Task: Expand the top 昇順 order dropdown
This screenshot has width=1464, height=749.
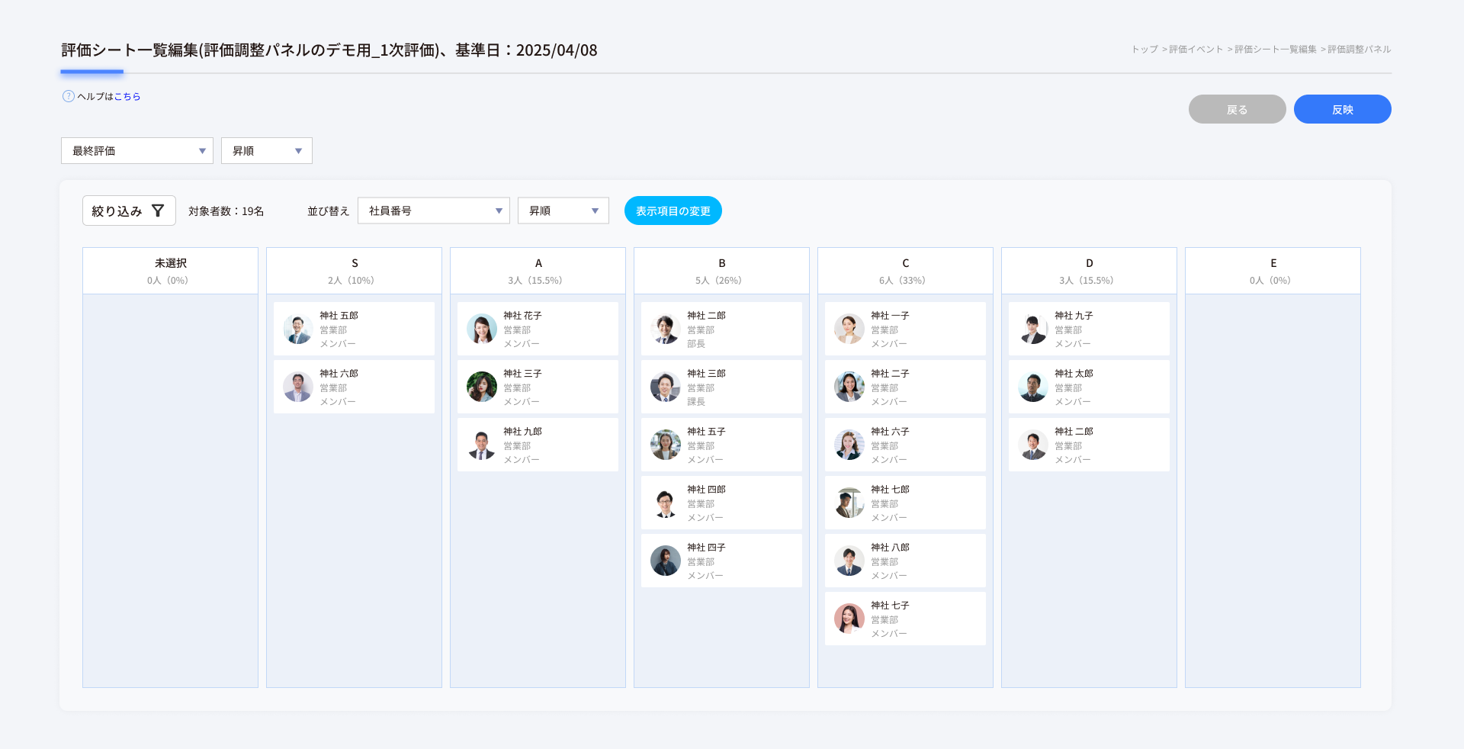Action: click(x=267, y=151)
